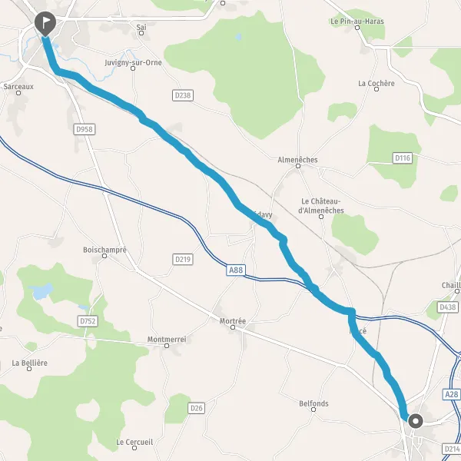This screenshot has height=461, width=461.
Task: Select the Almenêches town label
Action: click(297, 160)
